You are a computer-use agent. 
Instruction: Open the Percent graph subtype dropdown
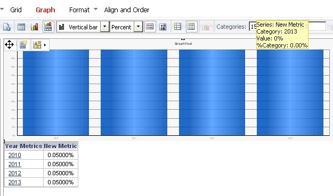(x=138, y=27)
